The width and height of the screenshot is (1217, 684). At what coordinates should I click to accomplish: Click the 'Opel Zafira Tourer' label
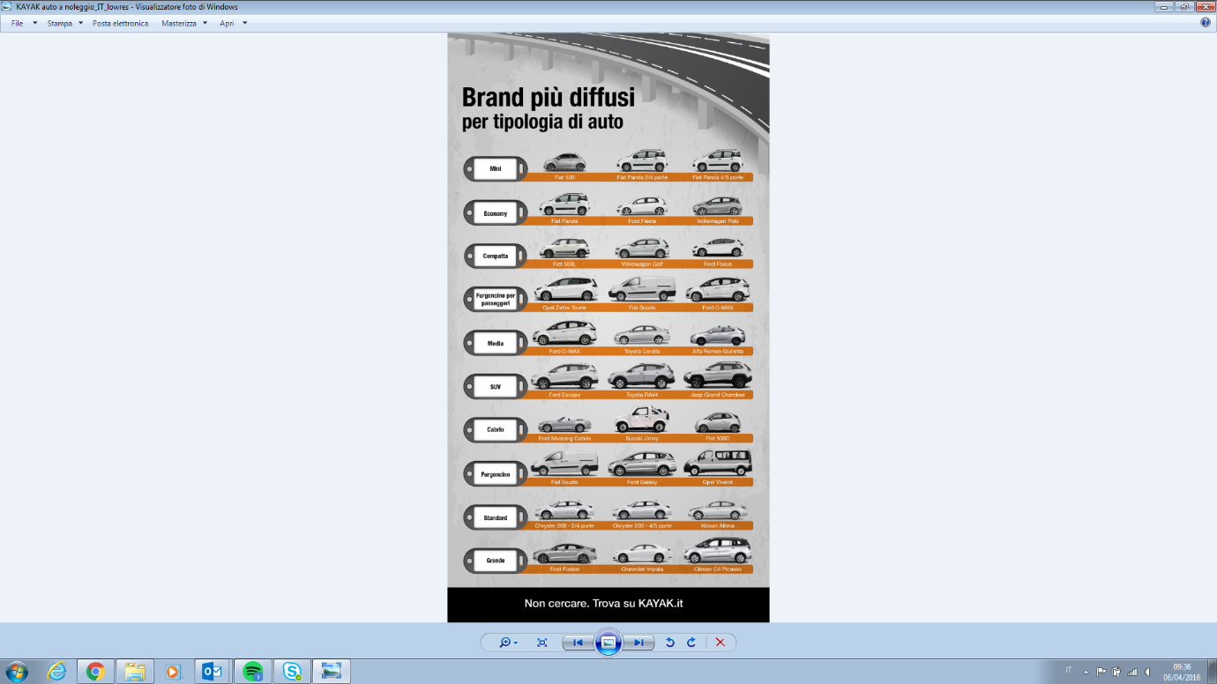[x=564, y=308]
